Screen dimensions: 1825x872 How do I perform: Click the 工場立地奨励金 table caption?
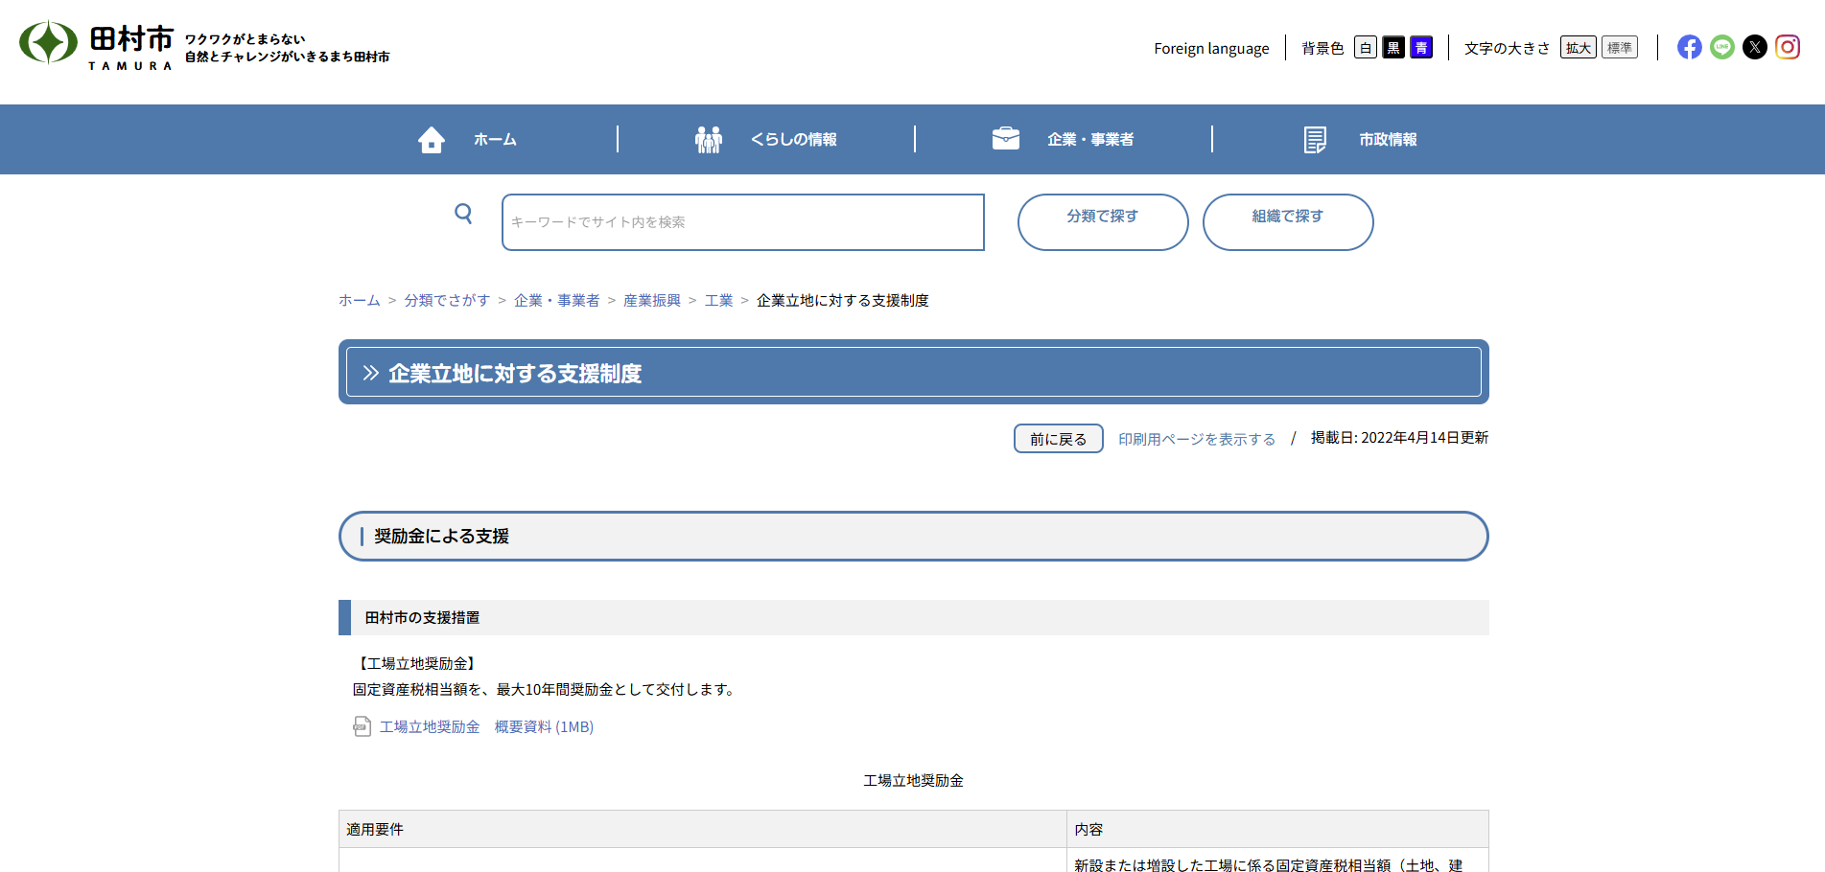pyautogui.click(x=914, y=781)
